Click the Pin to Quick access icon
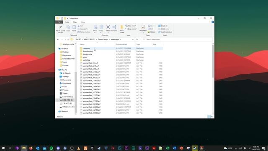Screen dimensions: 268x151 point(60,27)
